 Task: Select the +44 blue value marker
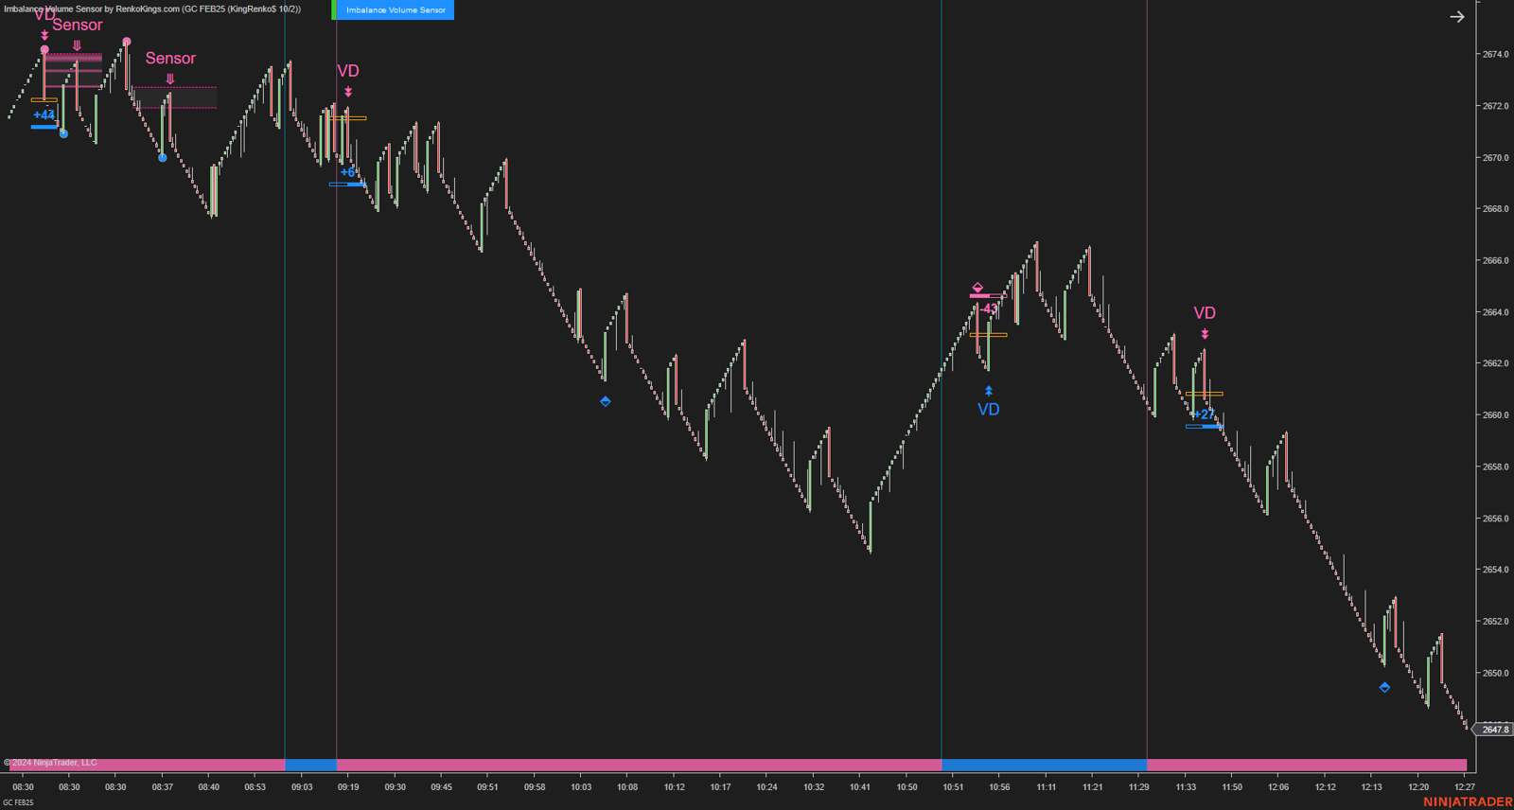tap(44, 115)
